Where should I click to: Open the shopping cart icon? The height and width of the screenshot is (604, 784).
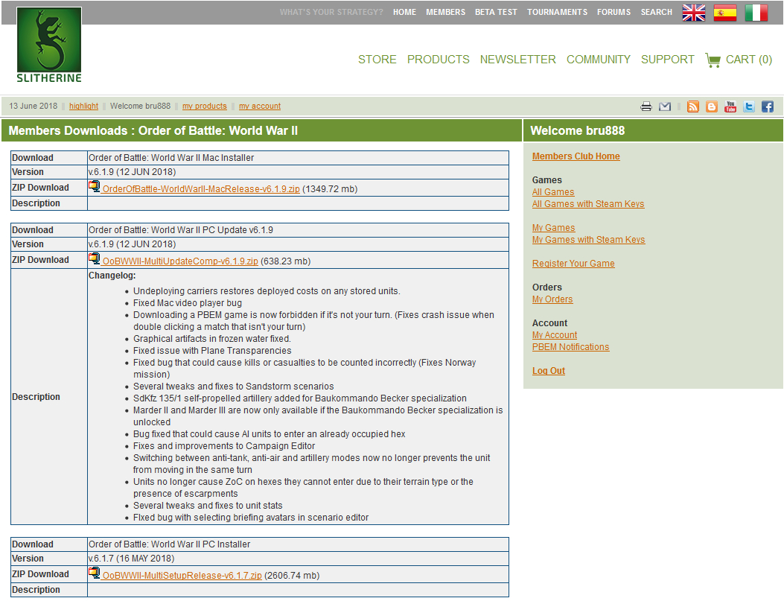(713, 60)
